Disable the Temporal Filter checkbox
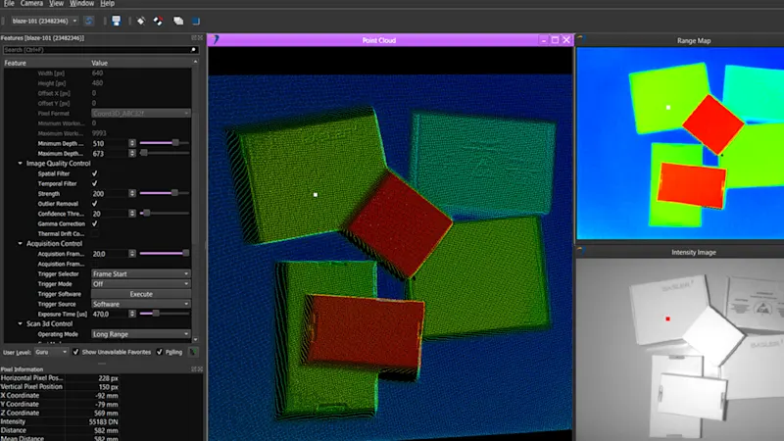 tap(95, 183)
